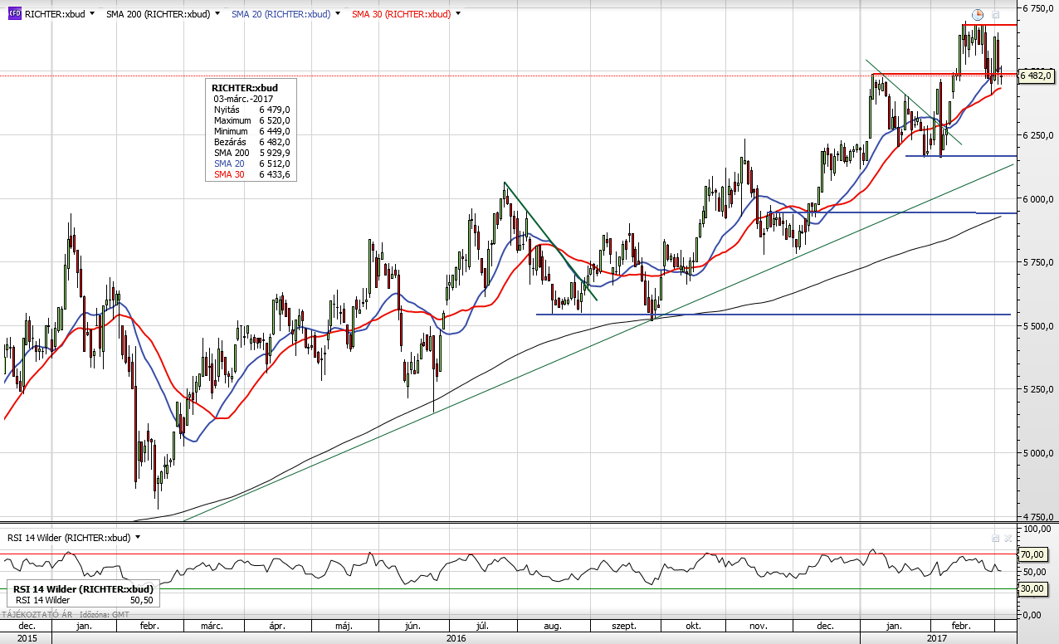Screen dimensions: 1059x644
Task: Open the RSI 14 Wilder indicator dropdown
Action: (138, 537)
